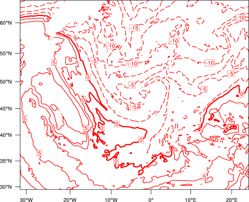
Task: Pick the 35°N latitude axis label
Action: [6, 161]
